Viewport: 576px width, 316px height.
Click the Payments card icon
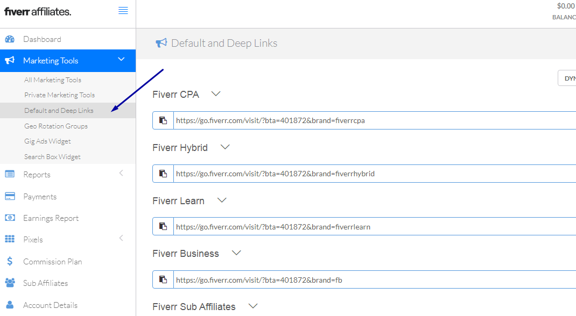(10, 197)
